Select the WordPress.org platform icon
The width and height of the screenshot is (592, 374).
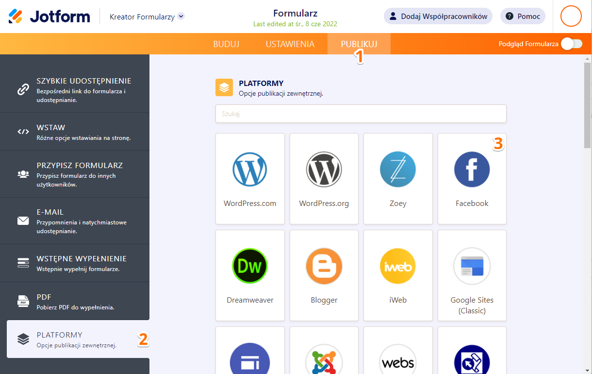(324, 170)
